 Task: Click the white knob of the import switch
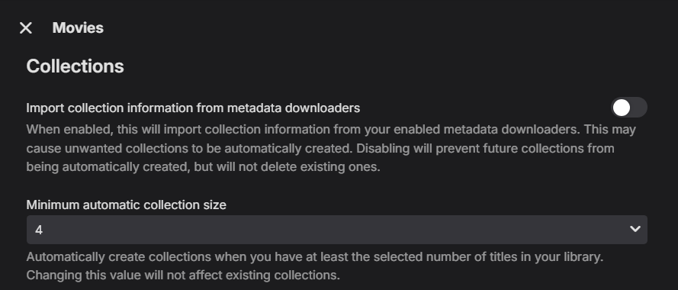point(622,108)
